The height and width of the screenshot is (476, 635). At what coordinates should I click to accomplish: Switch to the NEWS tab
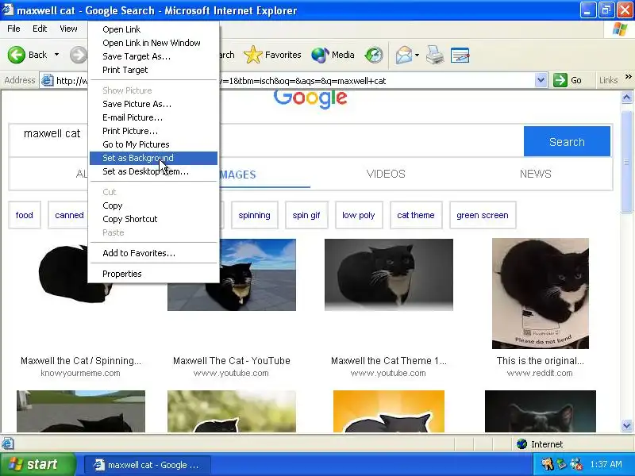click(x=535, y=174)
